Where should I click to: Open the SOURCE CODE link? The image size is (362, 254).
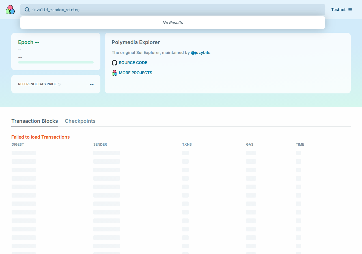(x=133, y=63)
